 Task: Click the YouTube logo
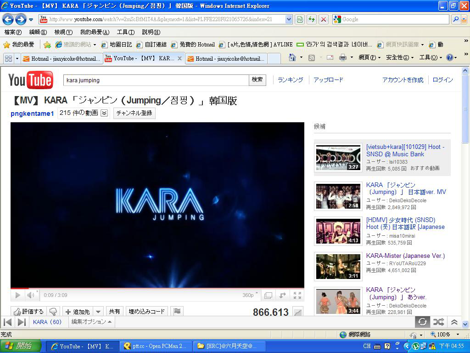pyautogui.click(x=31, y=80)
